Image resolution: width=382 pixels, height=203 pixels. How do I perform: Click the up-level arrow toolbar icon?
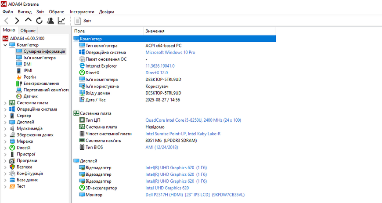[28, 20]
